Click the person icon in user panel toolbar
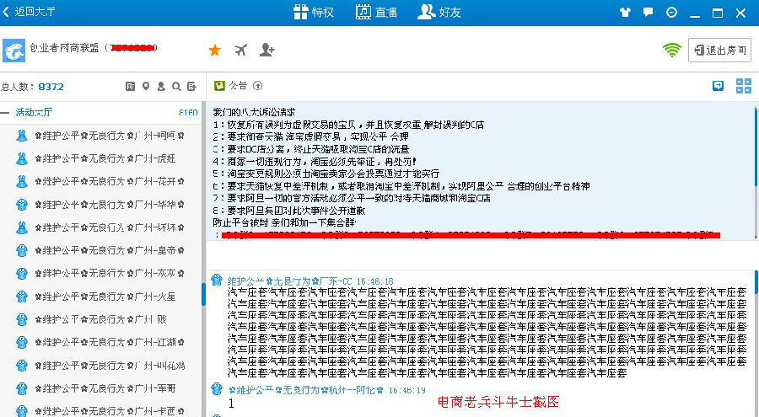 tap(161, 87)
